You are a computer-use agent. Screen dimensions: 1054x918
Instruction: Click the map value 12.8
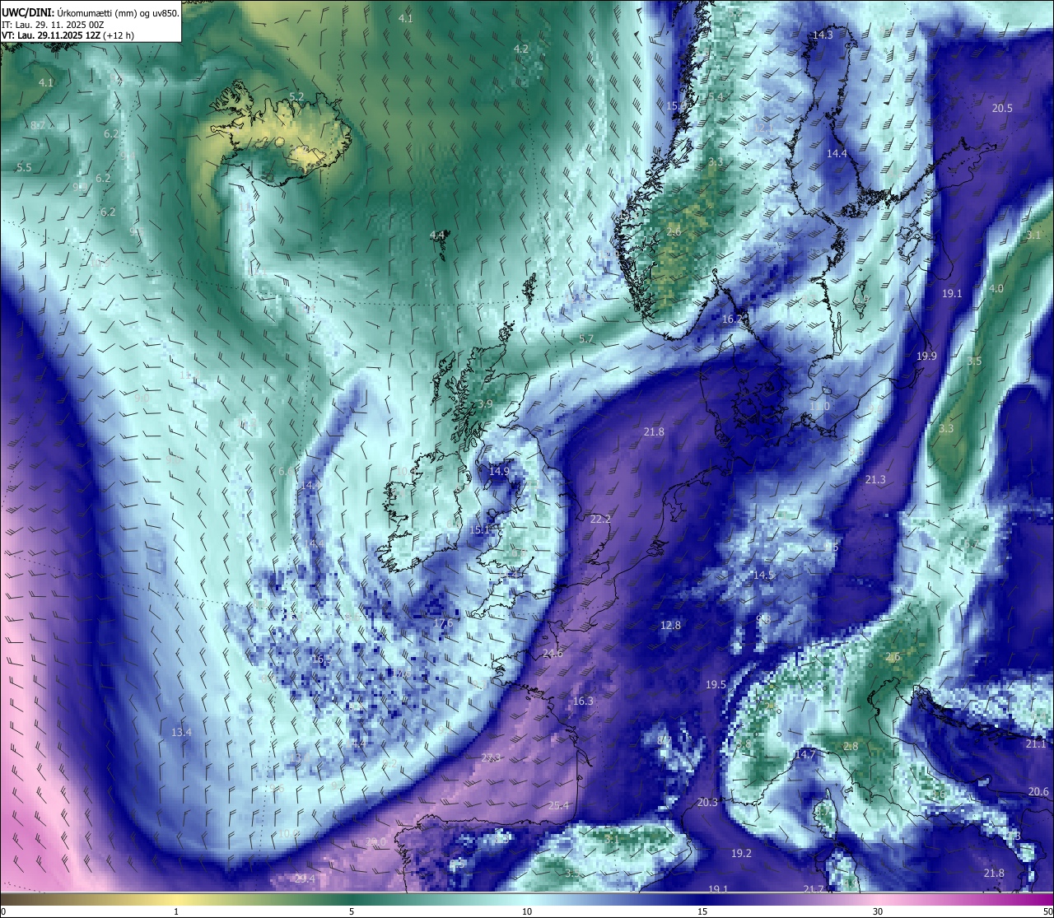click(x=671, y=625)
